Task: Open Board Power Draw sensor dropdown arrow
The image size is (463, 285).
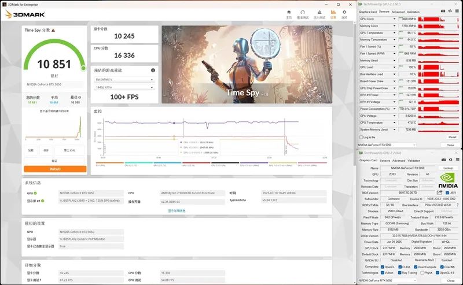Action: tap(394, 81)
